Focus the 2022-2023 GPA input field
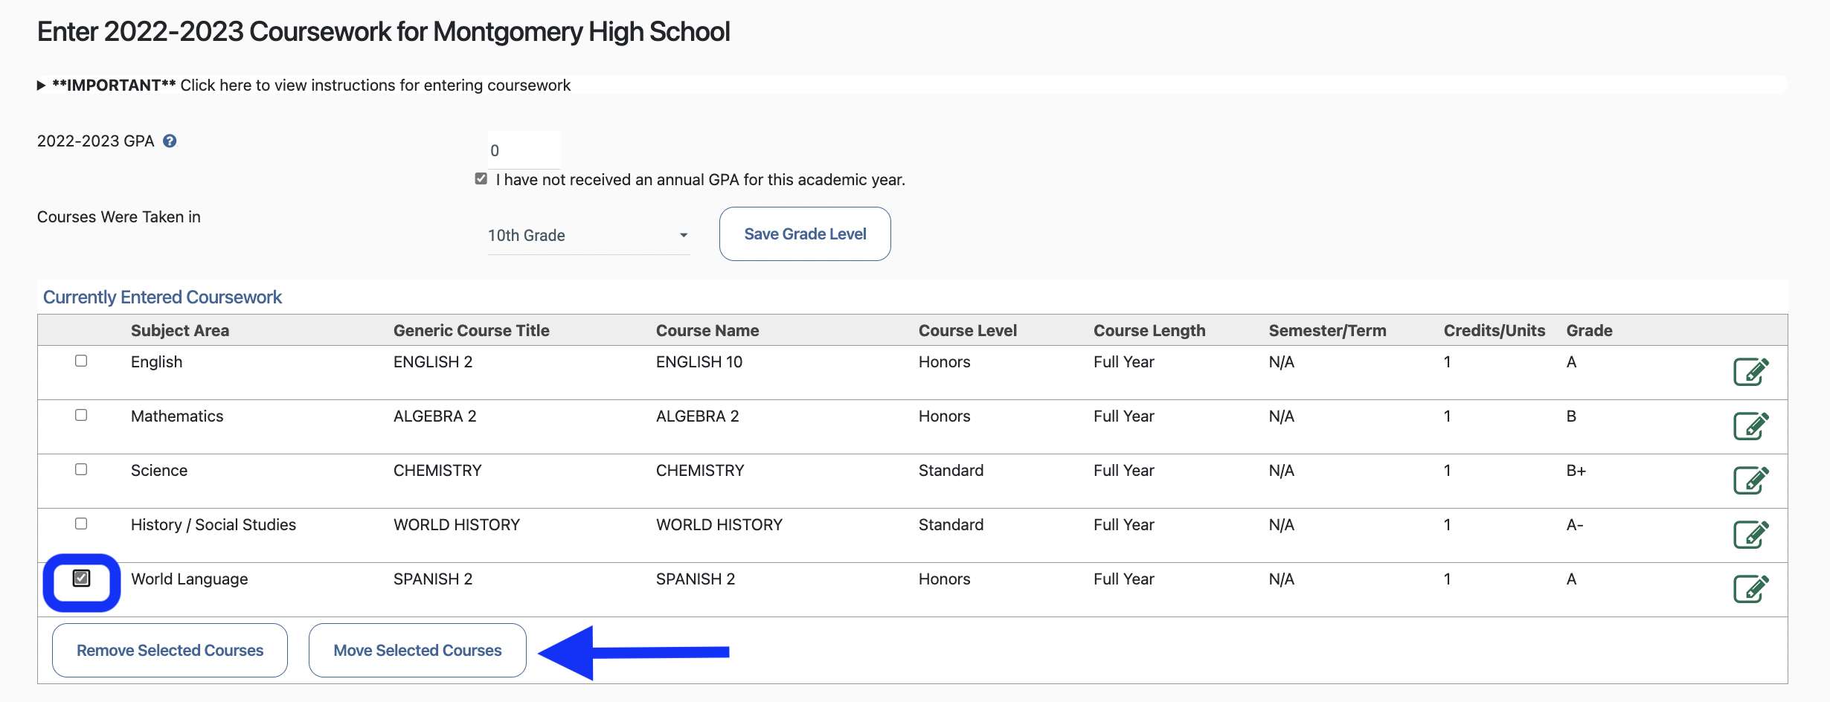 (524, 150)
